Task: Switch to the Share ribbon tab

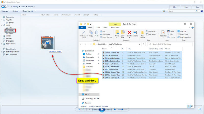Action: [98, 28]
